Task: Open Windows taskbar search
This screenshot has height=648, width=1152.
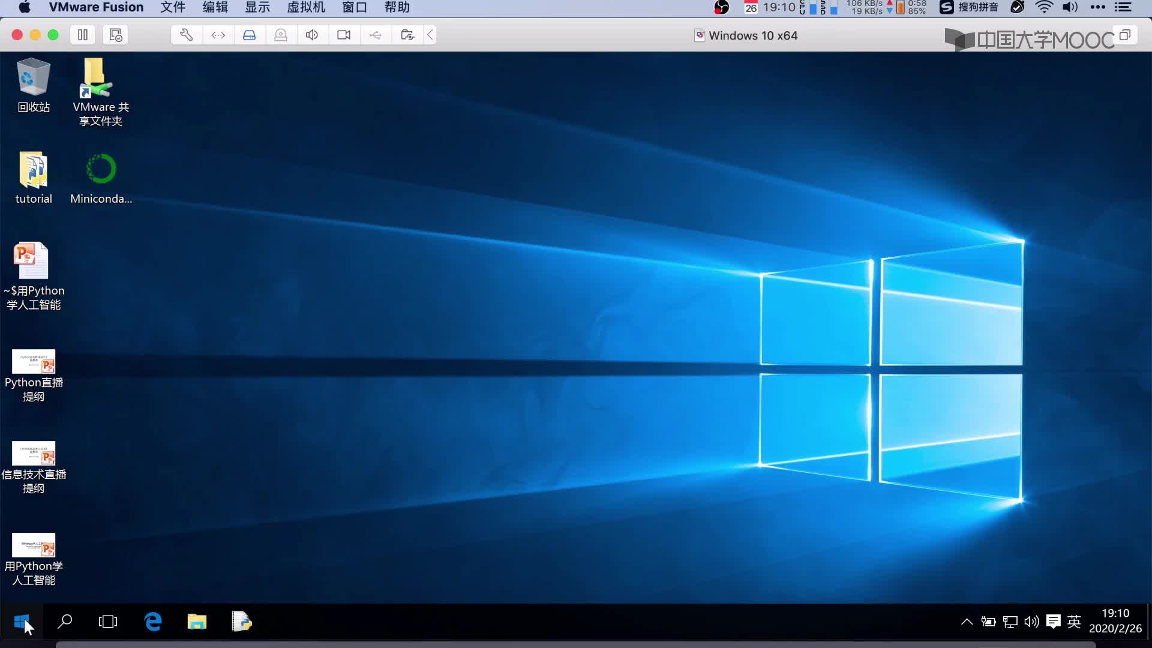Action: (x=65, y=622)
